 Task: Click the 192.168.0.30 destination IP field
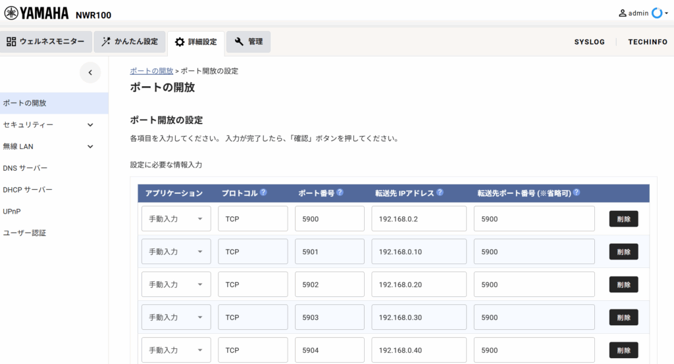tap(419, 317)
